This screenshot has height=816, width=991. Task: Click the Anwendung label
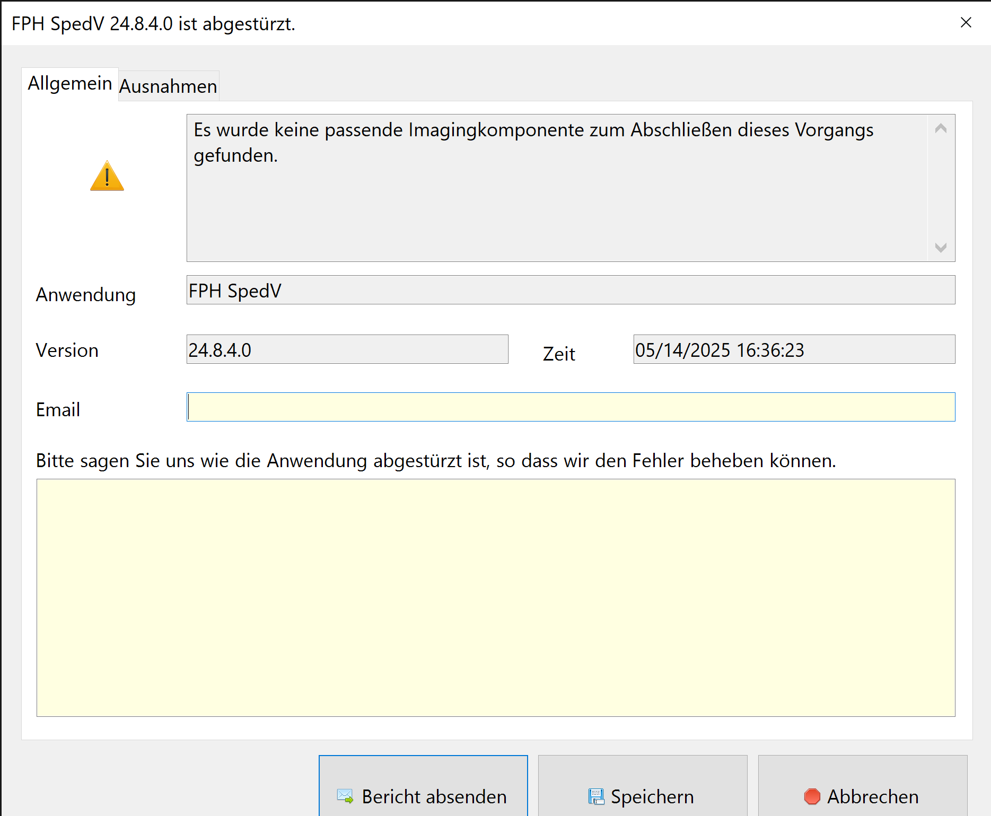(86, 295)
